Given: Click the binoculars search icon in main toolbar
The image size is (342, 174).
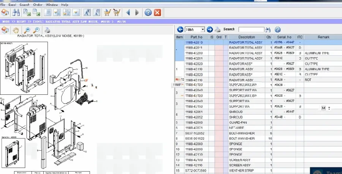Looking at the screenshot, I should point(16,13).
